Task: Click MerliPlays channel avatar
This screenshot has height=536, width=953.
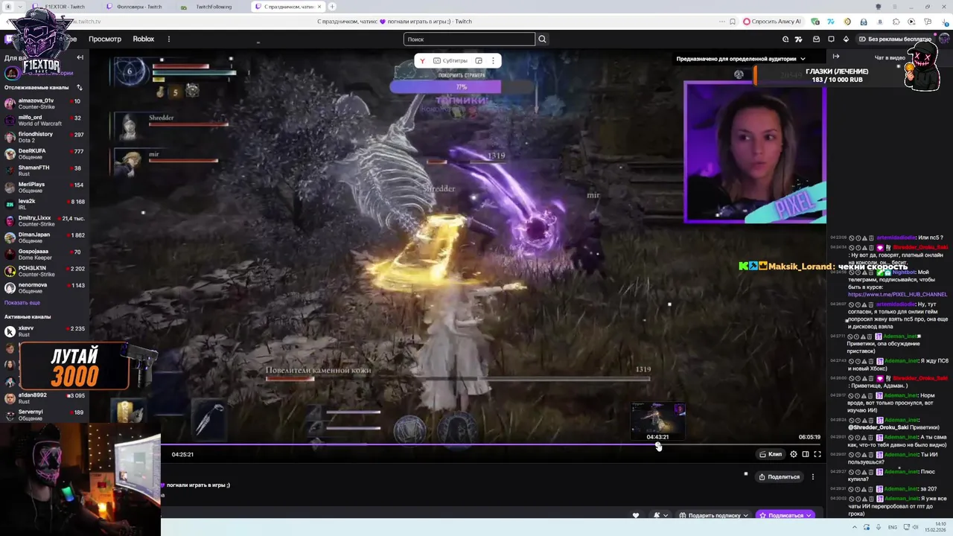Action: [10, 188]
